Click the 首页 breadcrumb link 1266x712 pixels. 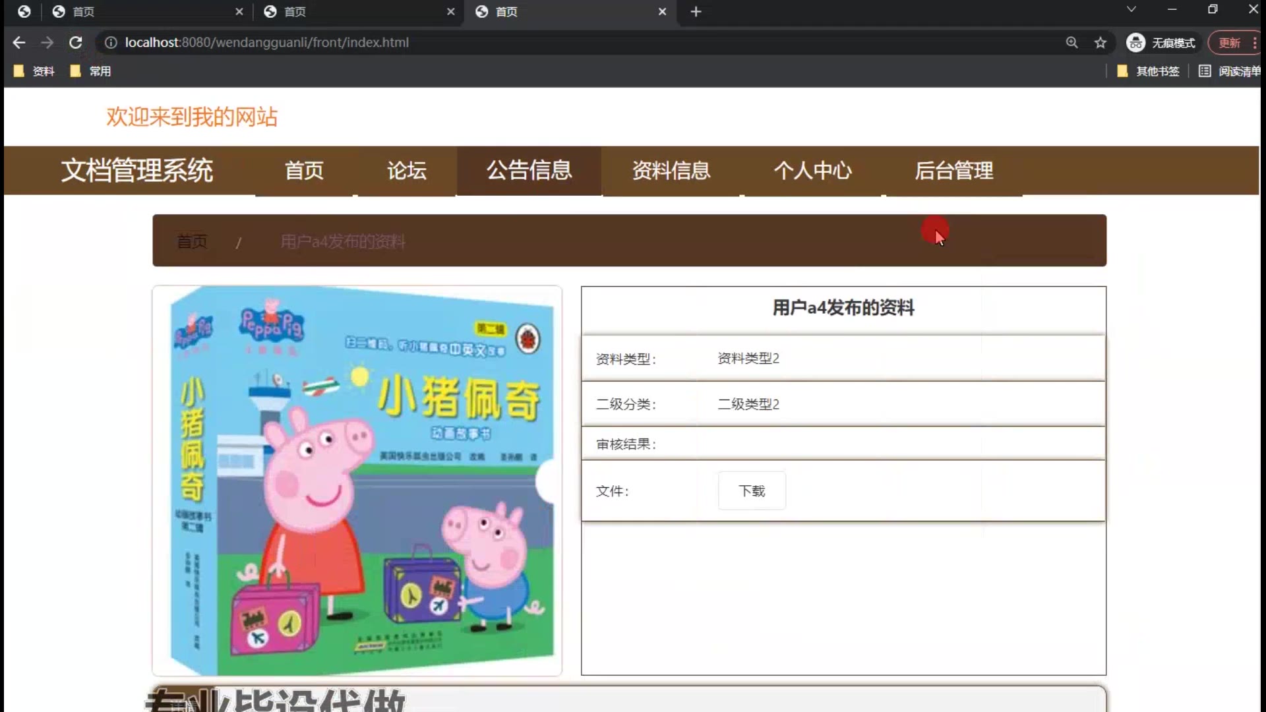click(x=192, y=241)
